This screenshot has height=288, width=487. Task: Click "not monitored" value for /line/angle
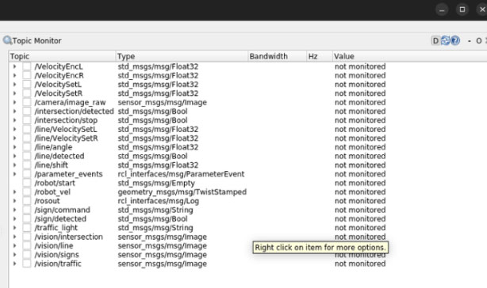(360, 147)
